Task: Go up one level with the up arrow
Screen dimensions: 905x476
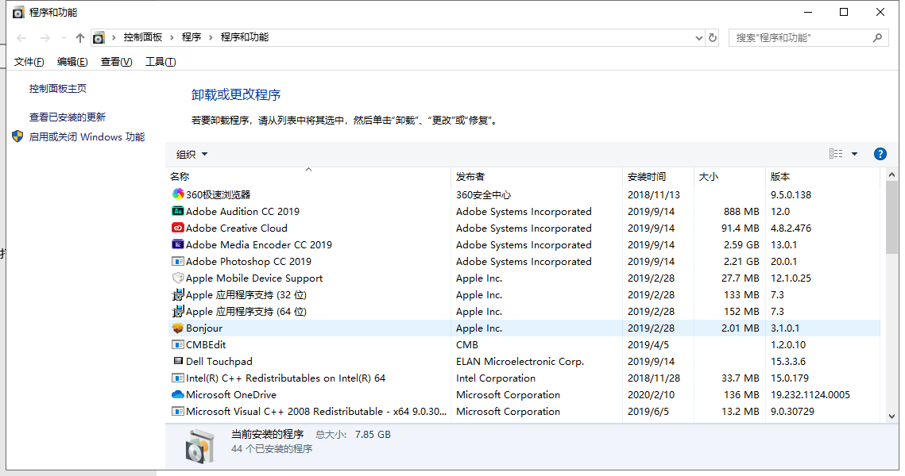Action: 80,38
